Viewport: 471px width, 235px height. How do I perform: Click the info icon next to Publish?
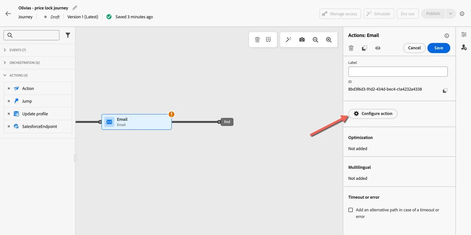tap(462, 14)
